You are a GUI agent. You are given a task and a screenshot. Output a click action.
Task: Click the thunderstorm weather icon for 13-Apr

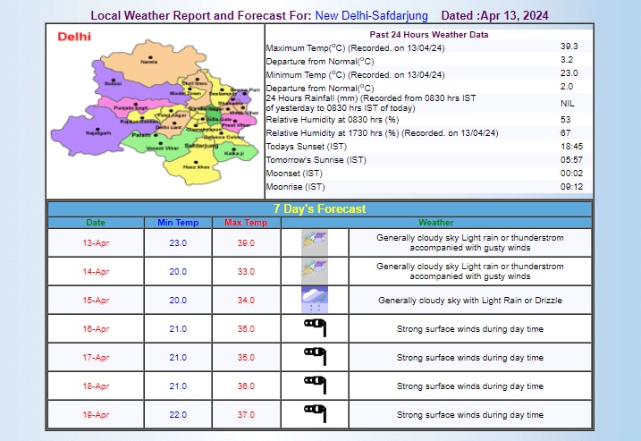tap(315, 243)
